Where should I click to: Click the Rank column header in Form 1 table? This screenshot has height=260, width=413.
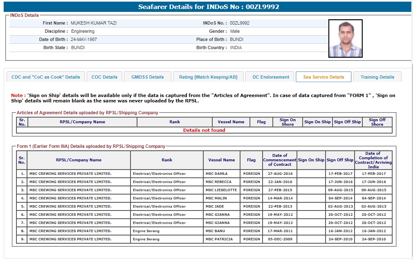(167, 160)
